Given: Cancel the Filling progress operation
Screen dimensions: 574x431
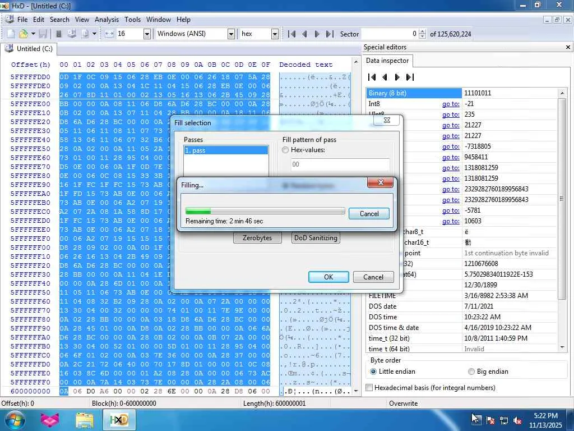Looking at the screenshot, I should [369, 214].
